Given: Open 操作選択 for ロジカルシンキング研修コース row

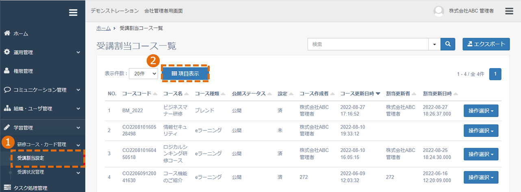Looking at the screenshot, I should [x=481, y=154].
